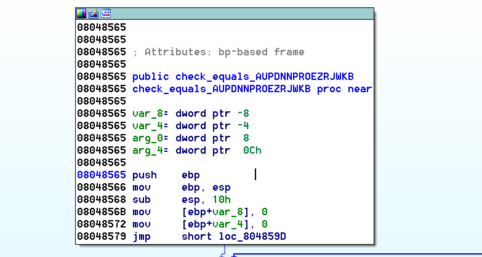
Task: Select the 'push ebp' instruction line
Action: [x=166, y=175]
